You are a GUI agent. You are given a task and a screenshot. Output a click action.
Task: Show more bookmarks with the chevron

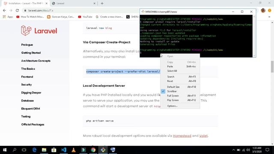[x=269, y=17]
